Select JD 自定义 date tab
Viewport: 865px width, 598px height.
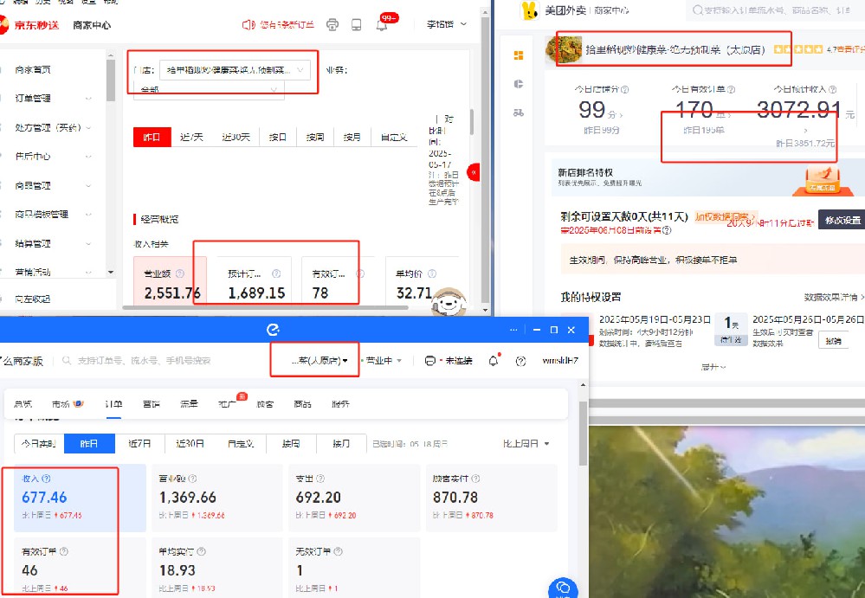pyautogui.click(x=394, y=137)
